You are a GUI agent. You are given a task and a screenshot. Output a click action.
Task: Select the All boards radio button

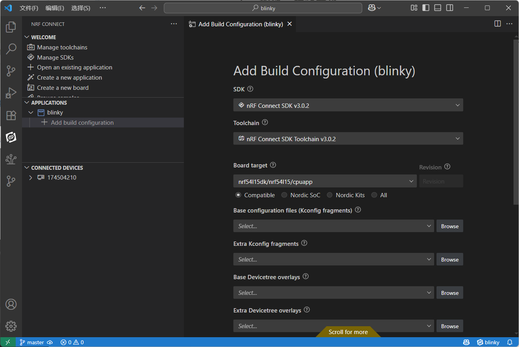pyautogui.click(x=374, y=195)
